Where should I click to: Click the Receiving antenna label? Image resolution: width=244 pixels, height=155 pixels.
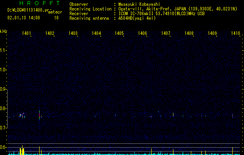89,18
